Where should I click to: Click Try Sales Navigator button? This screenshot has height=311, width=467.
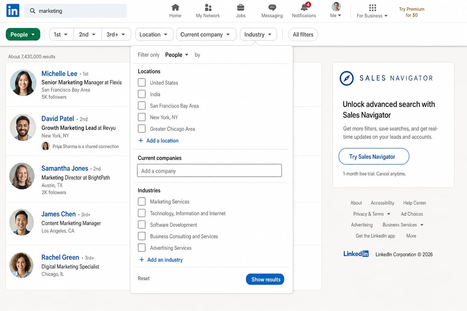[x=374, y=157]
